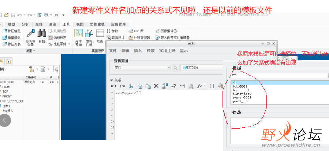
Task: Click the Copy icon in relations toolbar
Action: pos(139,86)
